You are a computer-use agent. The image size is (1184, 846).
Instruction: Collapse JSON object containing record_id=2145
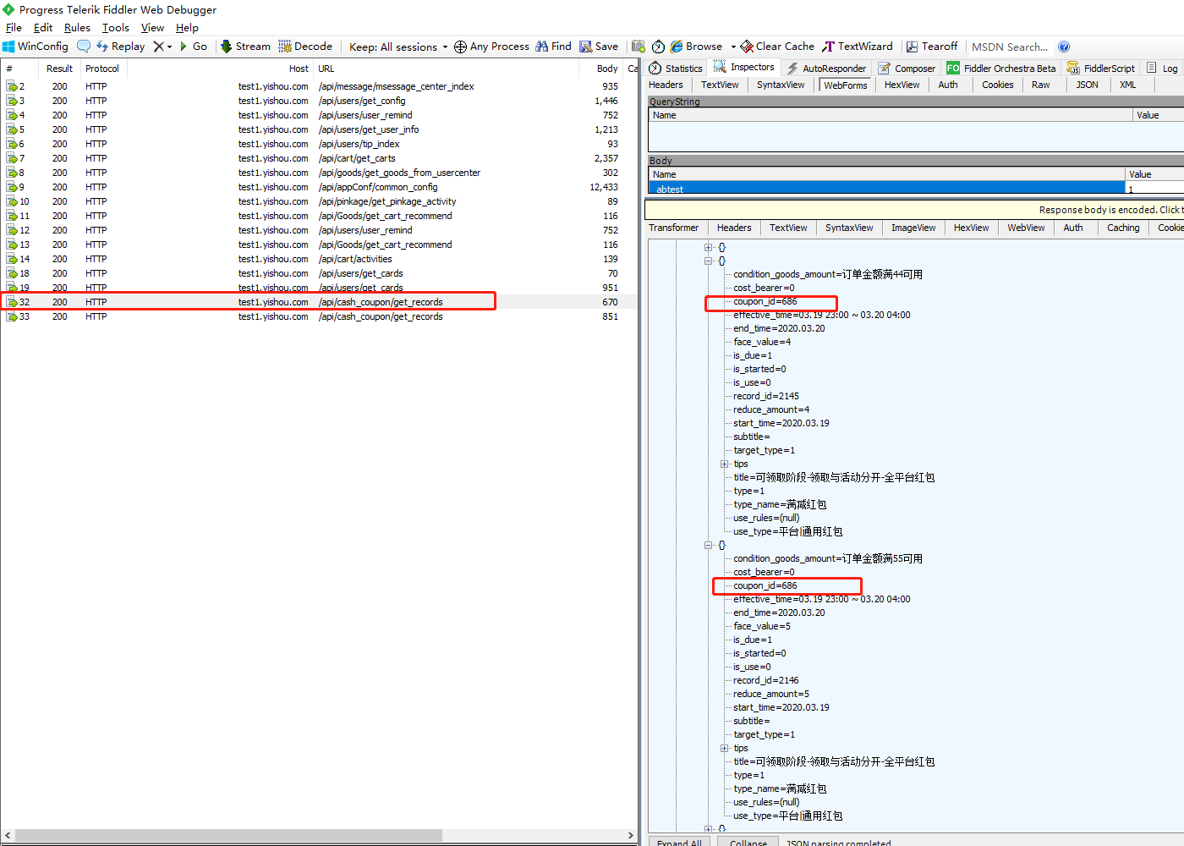709,261
